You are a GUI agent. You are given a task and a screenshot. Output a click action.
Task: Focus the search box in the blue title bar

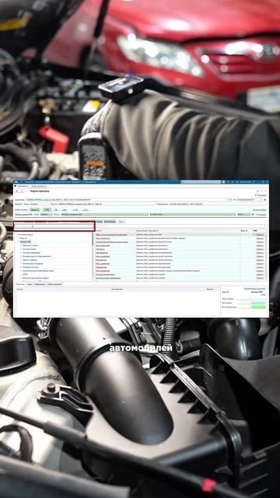201,182
